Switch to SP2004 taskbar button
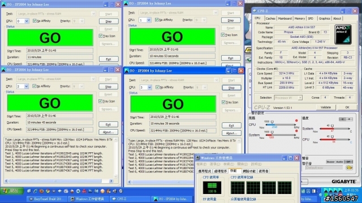362x203 pixels. 172,199
